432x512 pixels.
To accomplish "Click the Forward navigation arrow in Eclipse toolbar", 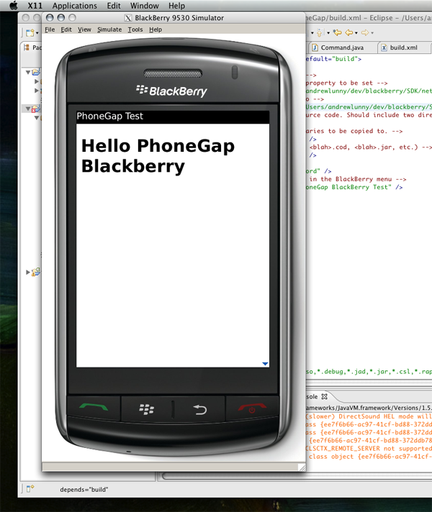I will pos(365,32).
